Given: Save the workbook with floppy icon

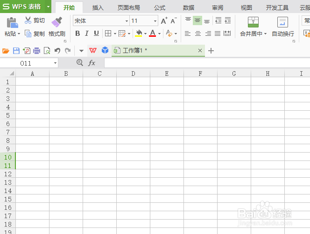Looking at the screenshot, I should (x=16, y=51).
